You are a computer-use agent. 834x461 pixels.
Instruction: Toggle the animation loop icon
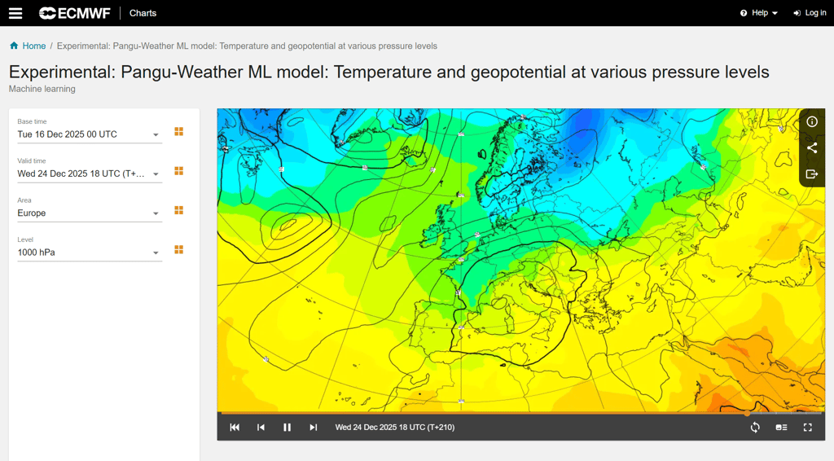[755, 428]
